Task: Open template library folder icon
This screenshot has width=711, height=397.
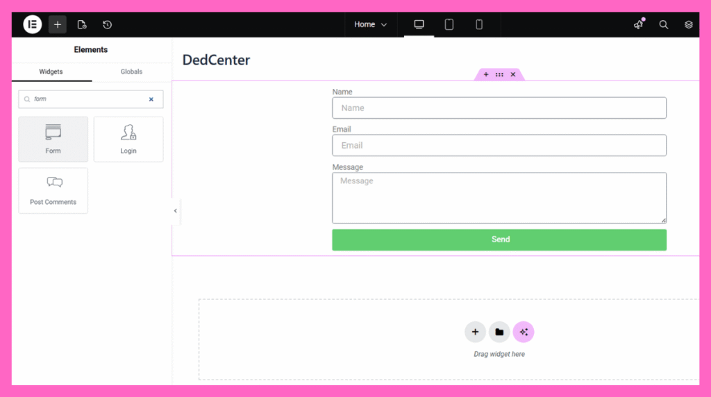Action: click(x=499, y=332)
